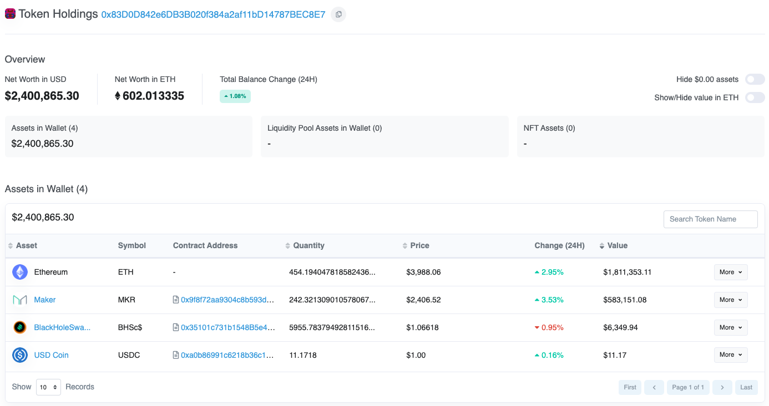Open the More dropdown for USD Coin
The height and width of the screenshot is (406, 769).
point(731,354)
